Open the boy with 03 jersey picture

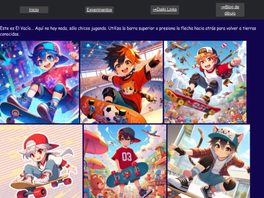(125, 161)
